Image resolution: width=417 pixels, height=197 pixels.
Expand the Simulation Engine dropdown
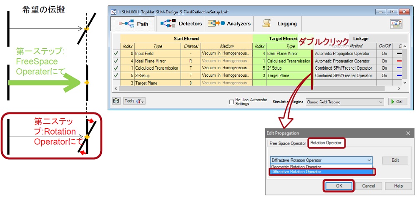pos(380,102)
